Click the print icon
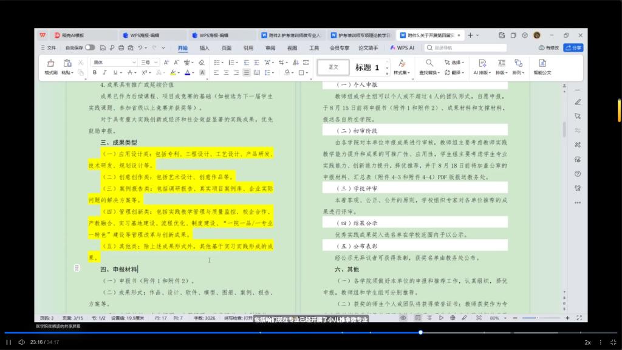This screenshot has height=350, width=622. point(121,47)
